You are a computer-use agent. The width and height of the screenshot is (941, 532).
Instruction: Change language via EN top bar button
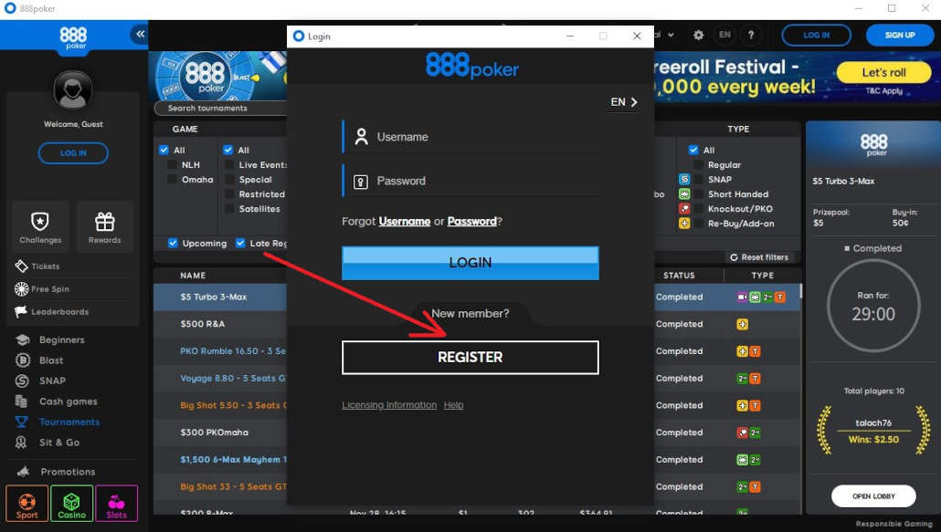point(725,35)
